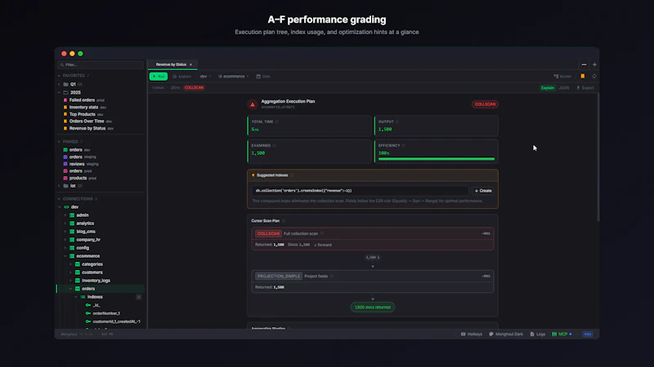654x367 pixels.
Task: Focus the sidebar Filter field
Action: [x=101, y=65]
